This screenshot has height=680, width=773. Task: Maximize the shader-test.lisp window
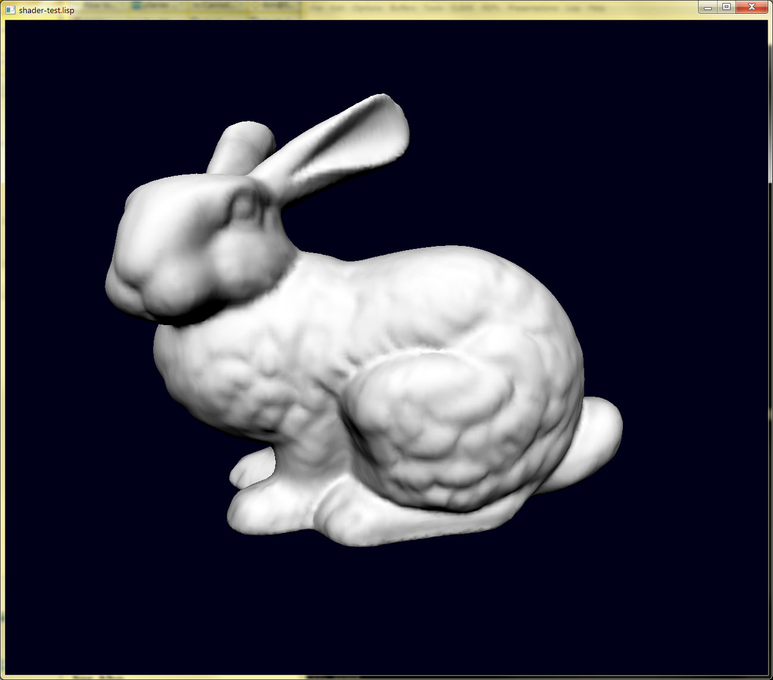(726, 7)
